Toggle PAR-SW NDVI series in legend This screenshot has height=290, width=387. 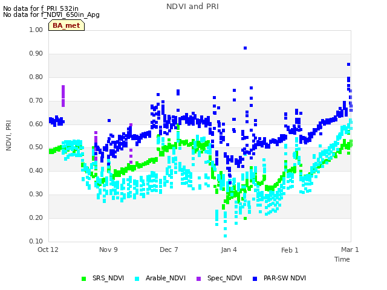pos(279,278)
